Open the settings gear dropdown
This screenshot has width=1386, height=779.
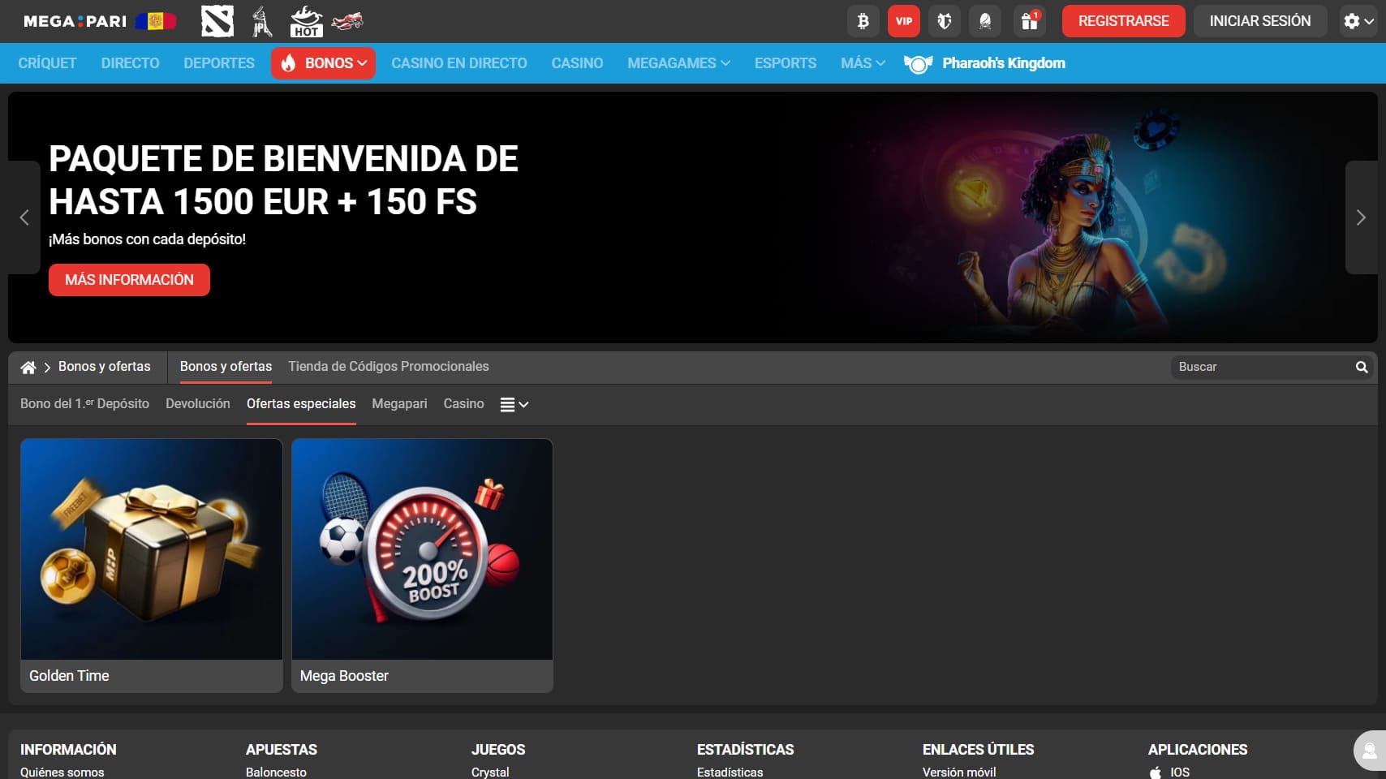(1357, 21)
